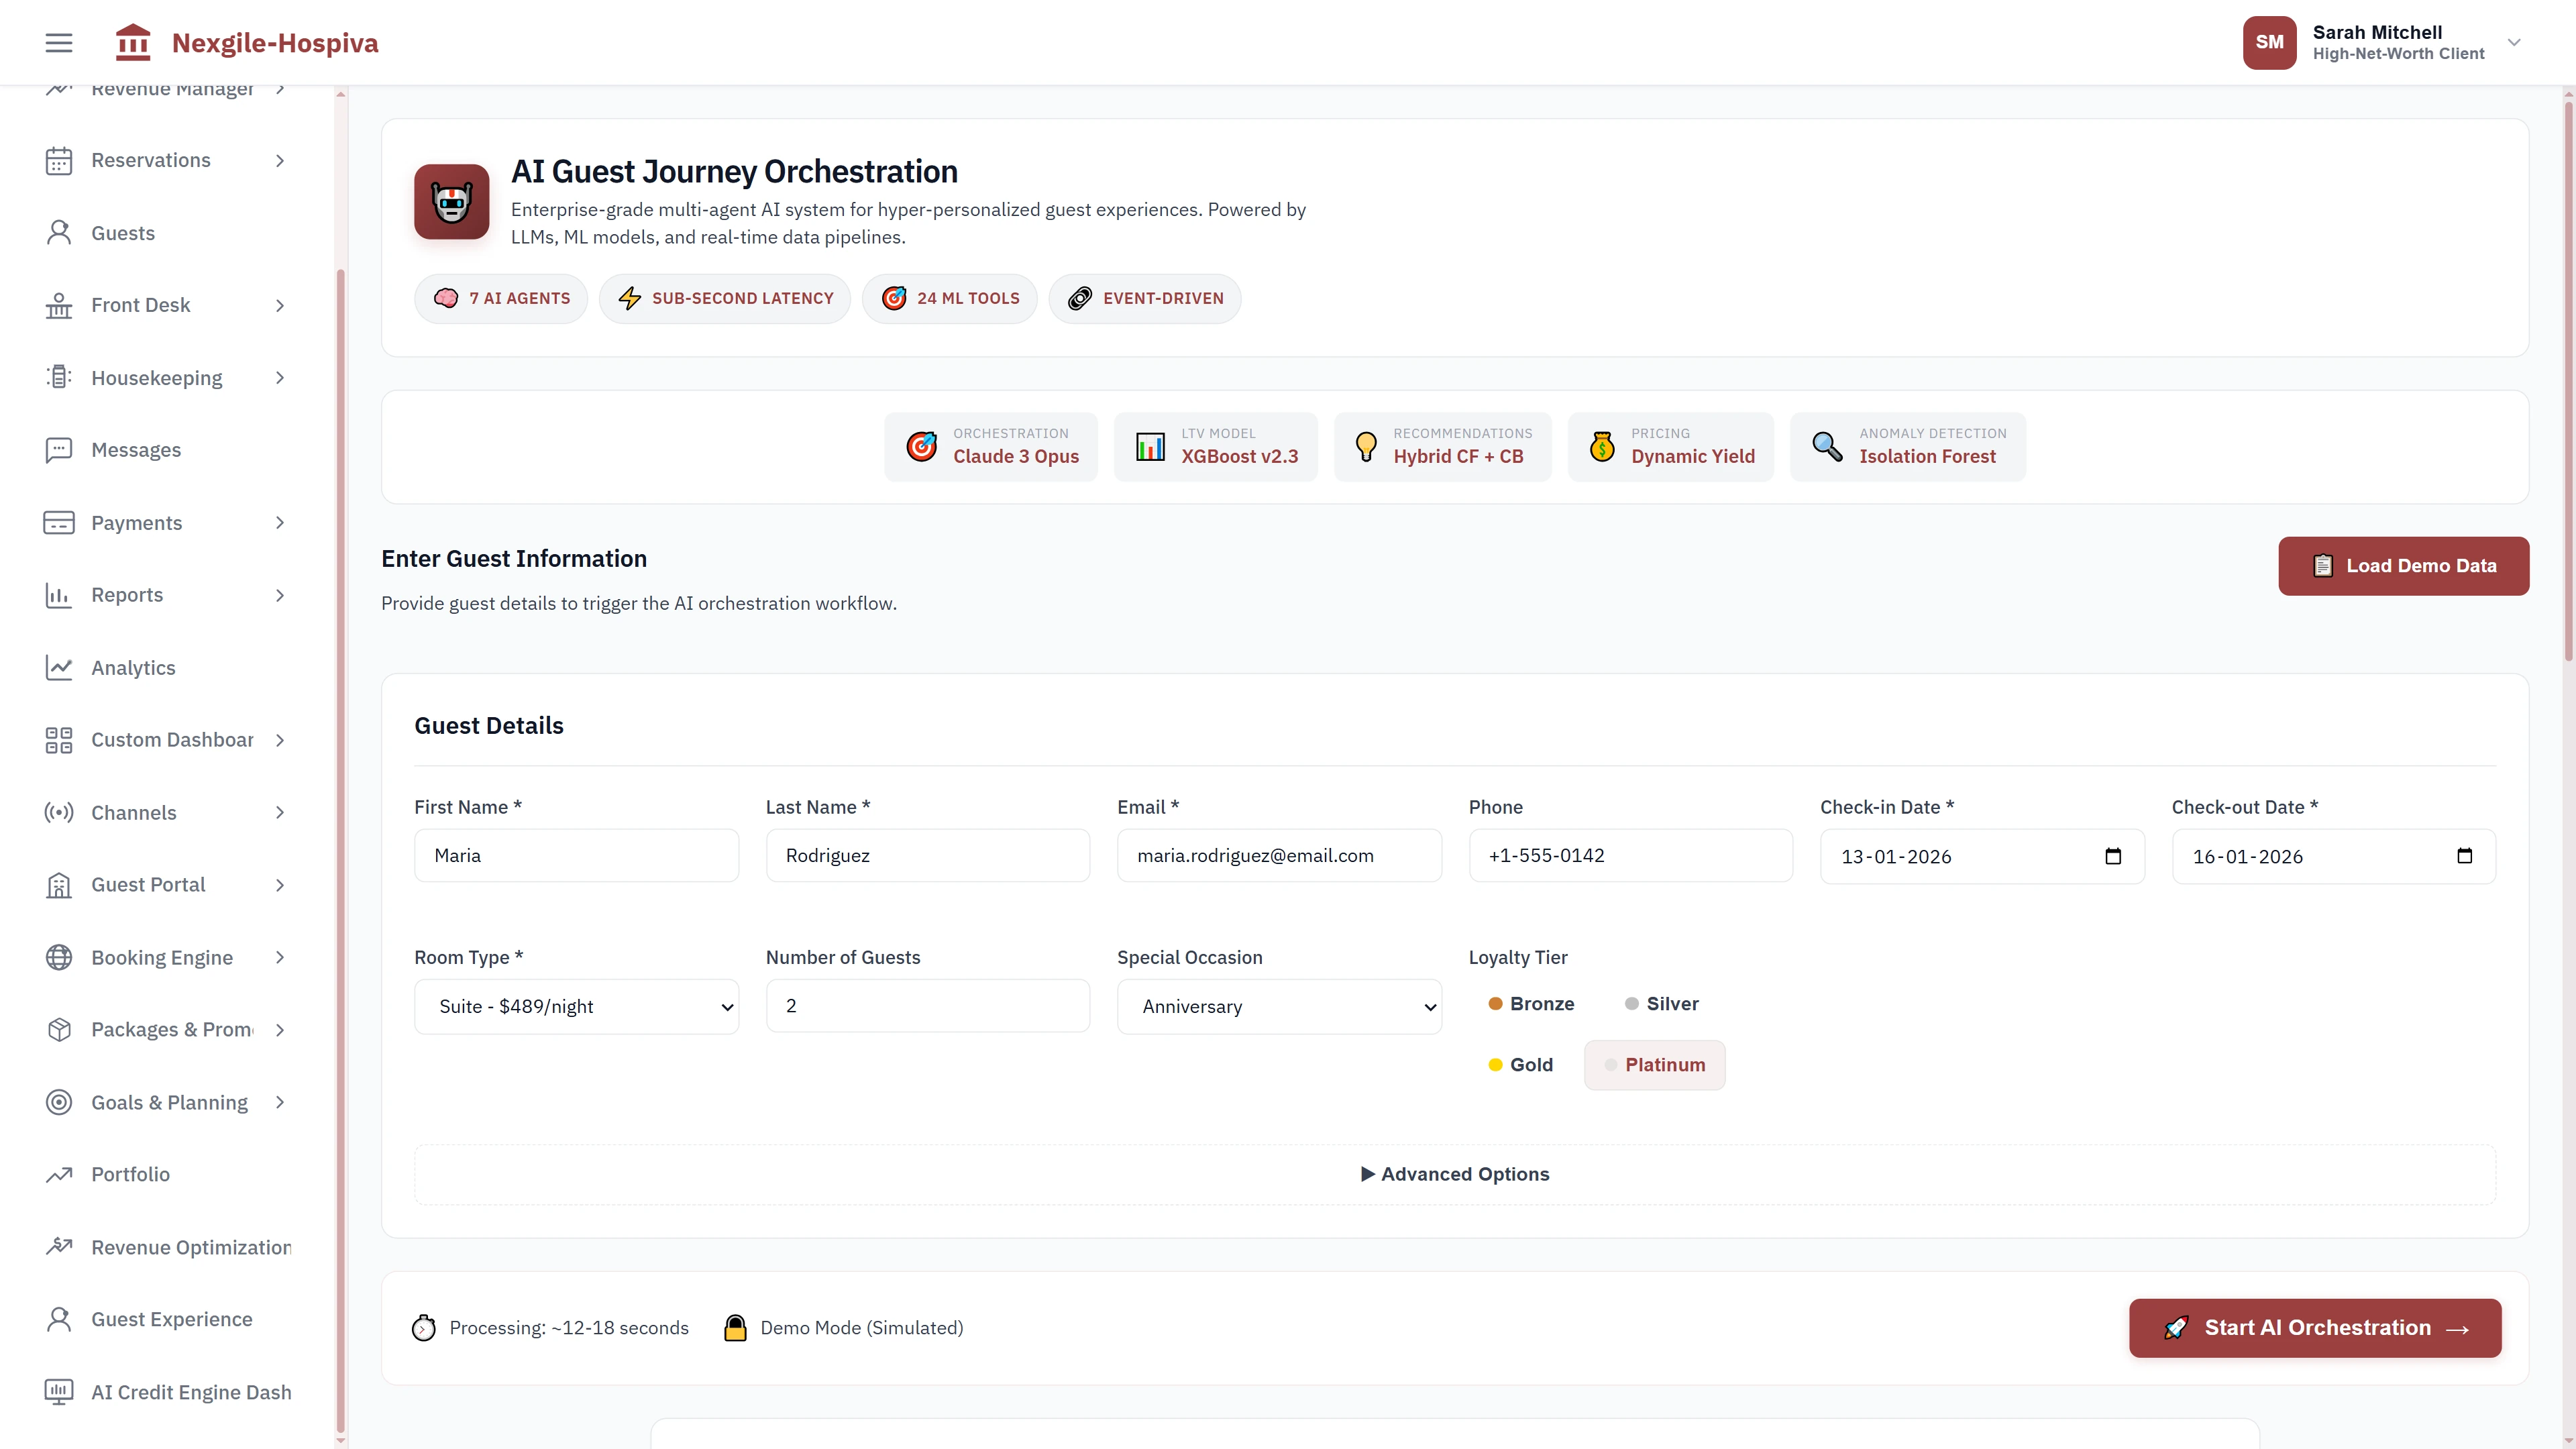Open the Special Occasion dropdown
Image resolution: width=2576 pixels, height=1449 pixels.
1279,1006
